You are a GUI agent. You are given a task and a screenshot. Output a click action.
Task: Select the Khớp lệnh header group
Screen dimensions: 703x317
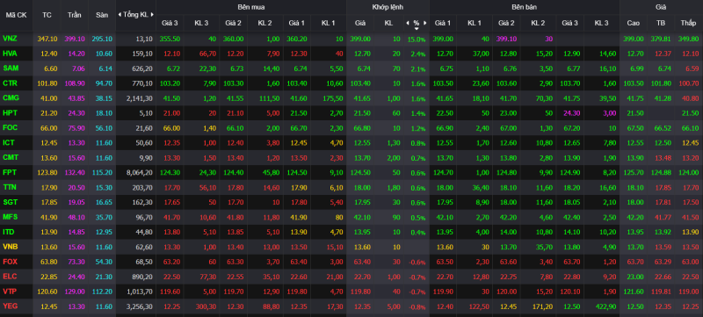coord(388,7)
